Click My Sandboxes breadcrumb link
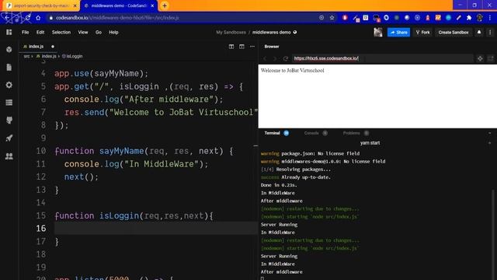This screenshot has width=497, height=280. [x=231, y=32]
